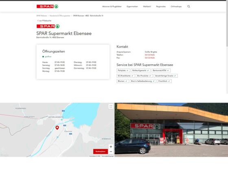Click the back chevron beside zur Filialsuche
The image size is (228, 171).
pos(38,21)
